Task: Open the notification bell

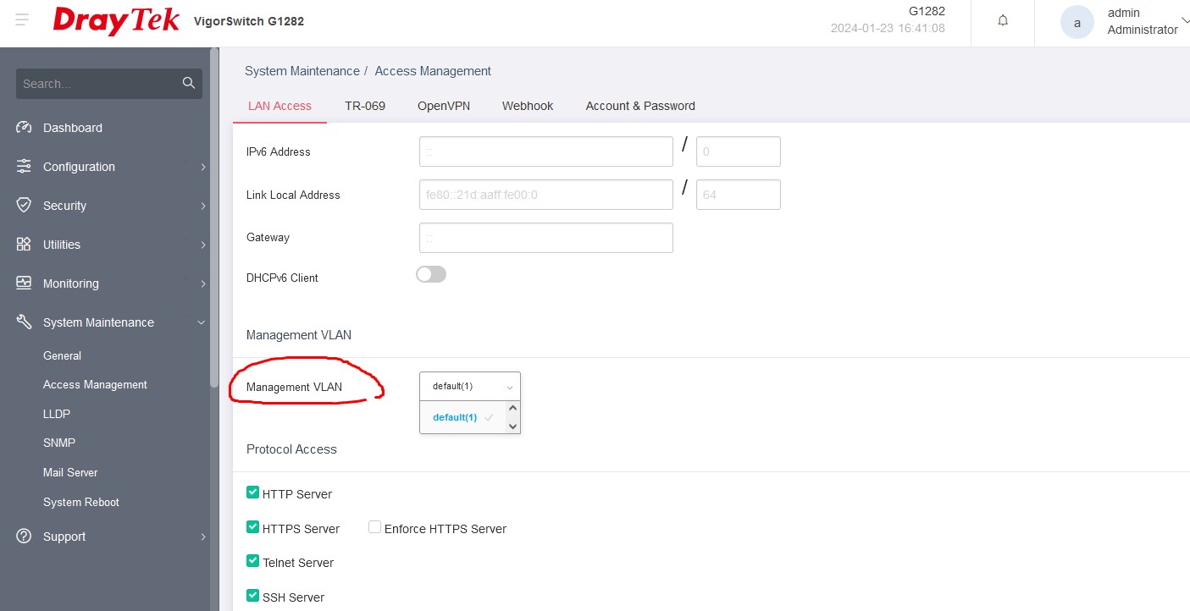Action: [x=1003, y=21]
